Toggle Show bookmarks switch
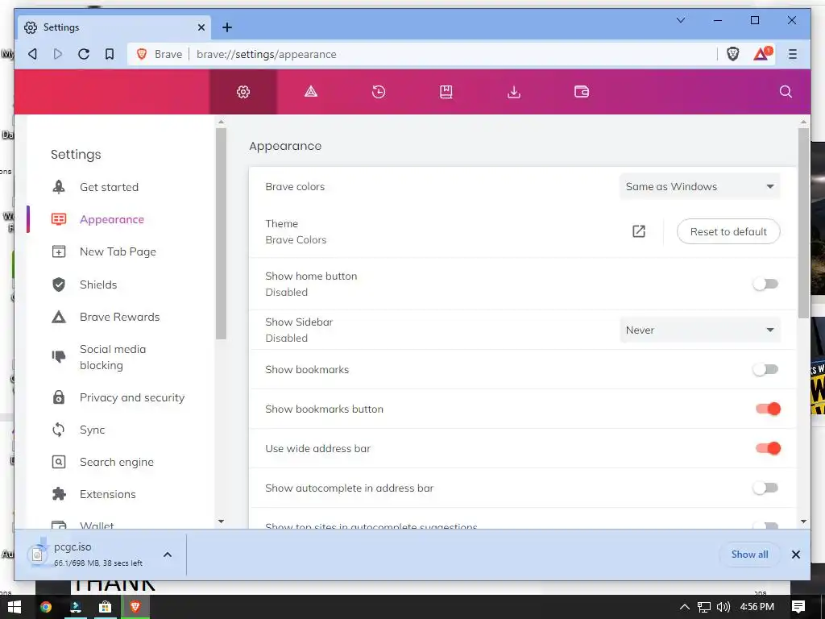 765,369
